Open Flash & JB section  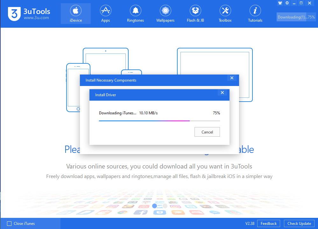click(195, 14)
